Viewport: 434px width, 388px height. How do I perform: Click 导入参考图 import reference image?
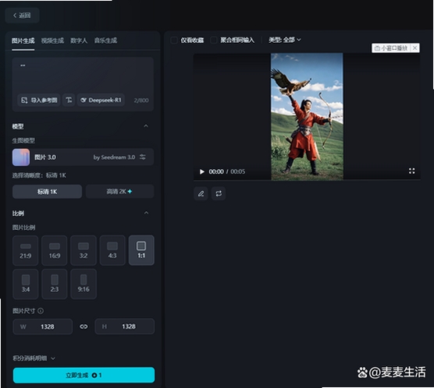point(39,100)
